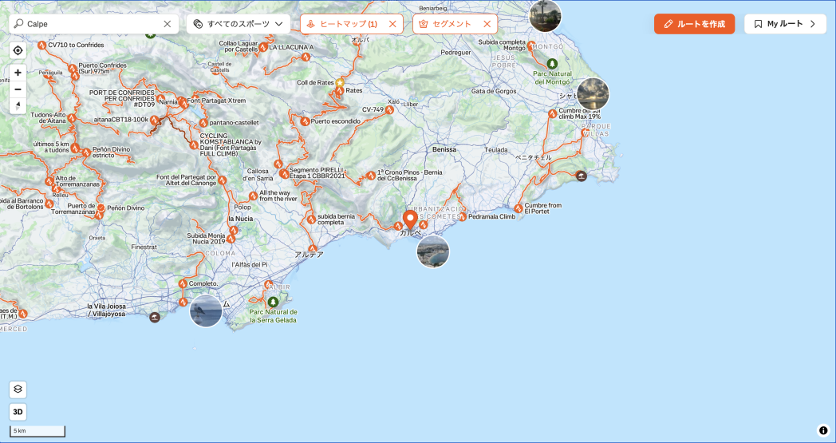Open the map layers panel
Screen dimensions: 836x443
coord(18,390)
